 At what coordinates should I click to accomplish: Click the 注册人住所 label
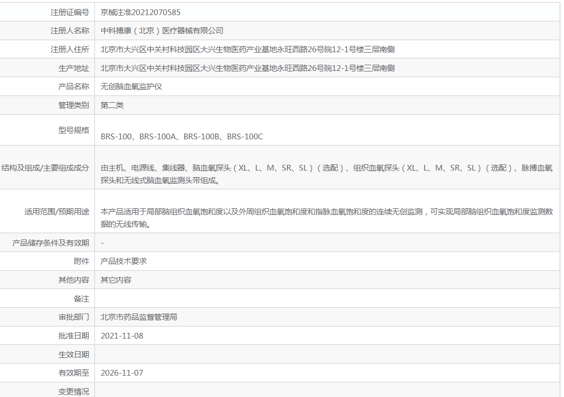70,50
